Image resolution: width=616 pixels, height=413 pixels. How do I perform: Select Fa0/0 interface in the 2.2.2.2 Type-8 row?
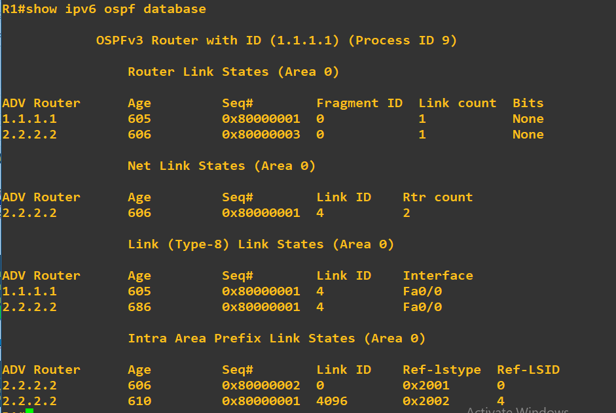[422, 307]
